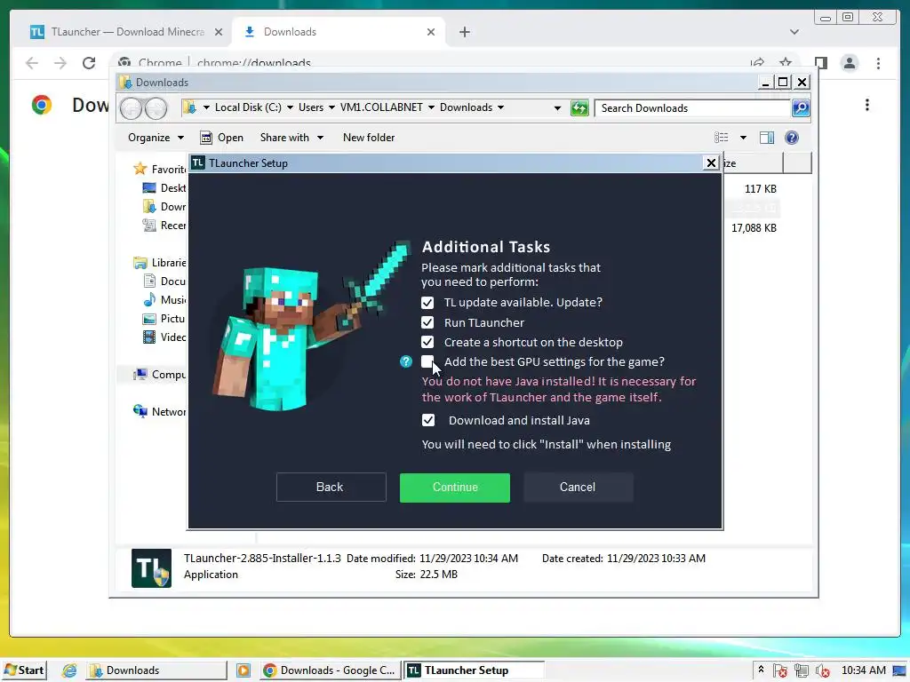Click Chrome share page icon
The width and height of the screenshot is (910, 682).
[757, 63]
